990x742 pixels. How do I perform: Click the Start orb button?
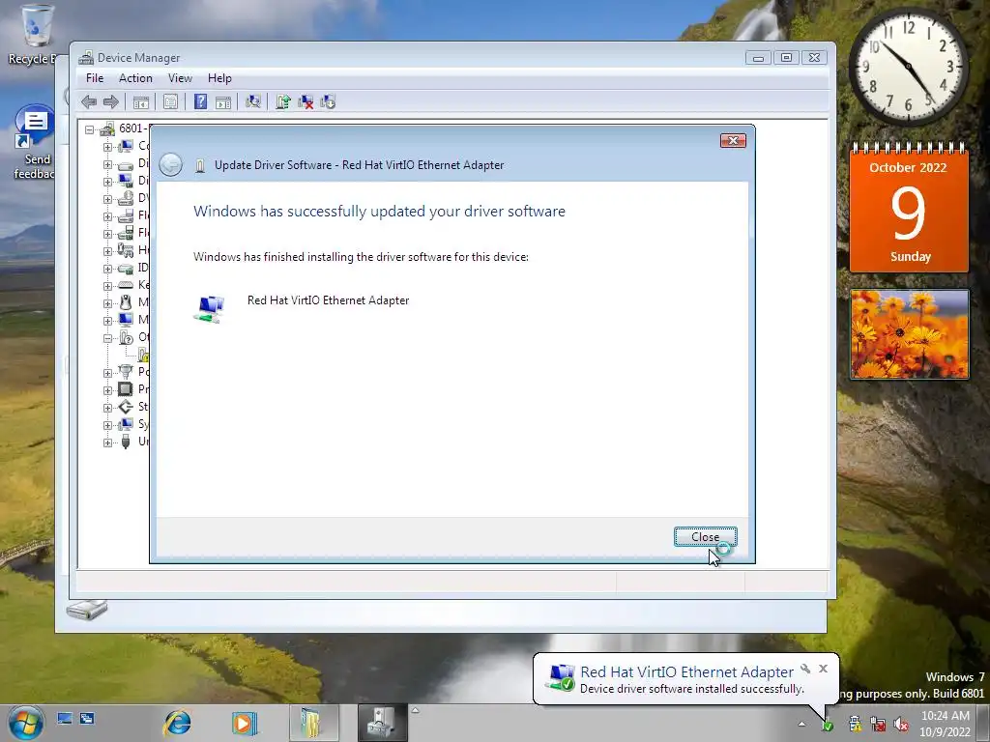point(26,723)
